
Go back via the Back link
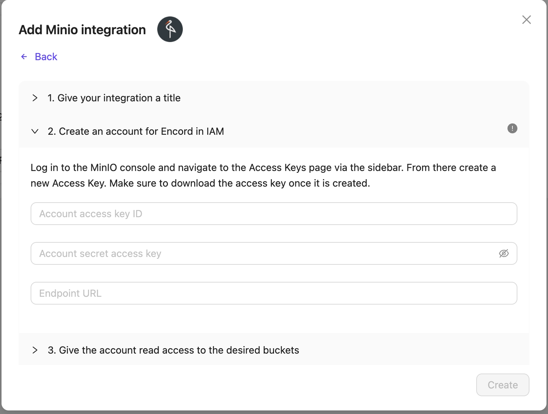(x=46, y=57)
